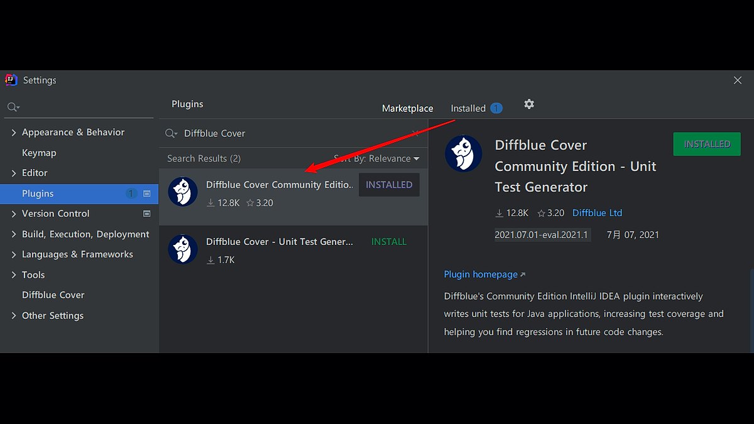
Task: Open Appearance & Behavior settings
Action: (73, 132)
